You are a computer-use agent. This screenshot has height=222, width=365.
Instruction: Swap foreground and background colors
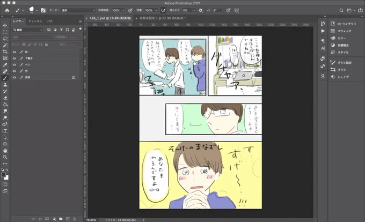pyautogui.click(x=7, y=170)
